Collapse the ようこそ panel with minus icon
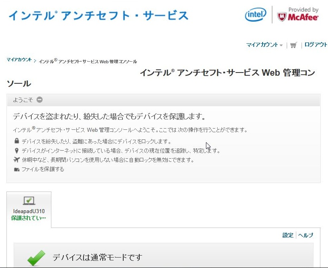 [x=39, y=100]
